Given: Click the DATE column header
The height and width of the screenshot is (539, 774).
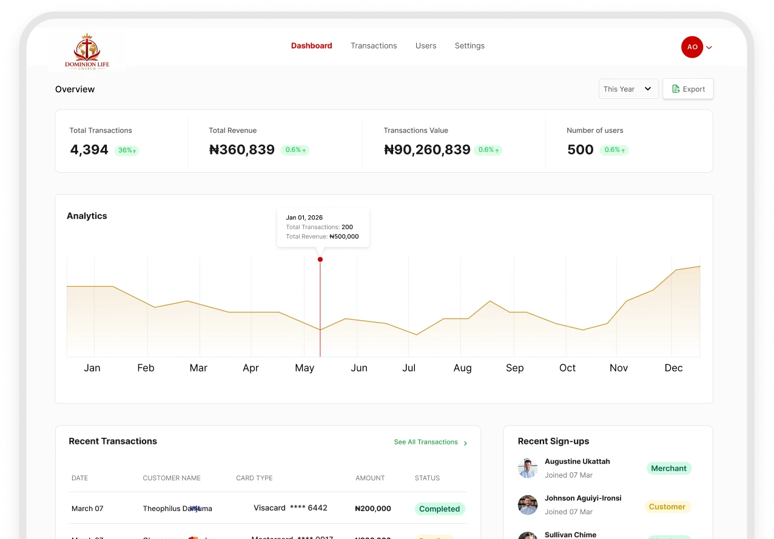Looking at the screenshot, I should point(79,478).
